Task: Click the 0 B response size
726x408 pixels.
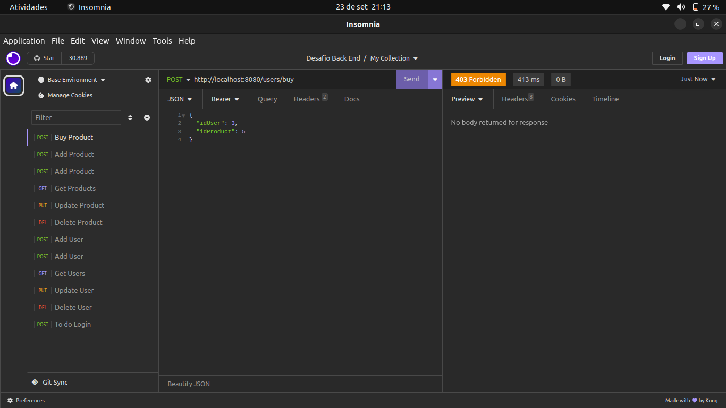Action: click(x=561, y=79)
